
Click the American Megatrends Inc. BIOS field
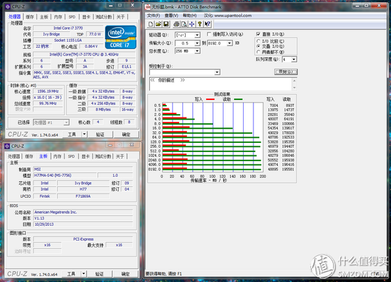click(83, 212)
